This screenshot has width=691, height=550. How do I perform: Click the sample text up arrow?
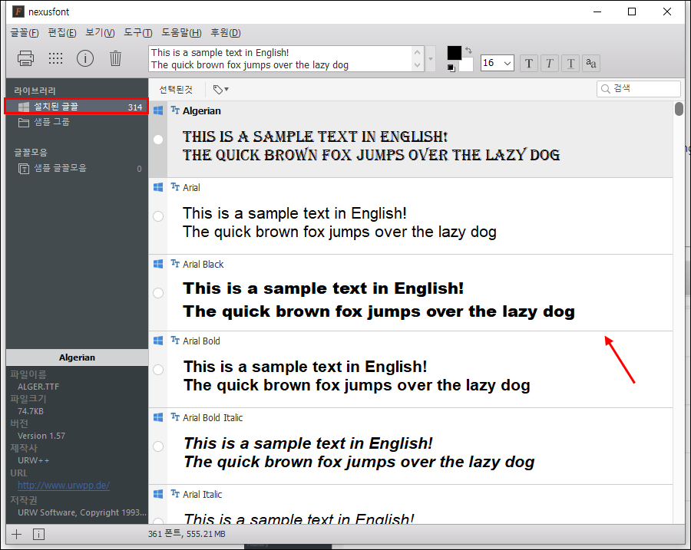418,52
